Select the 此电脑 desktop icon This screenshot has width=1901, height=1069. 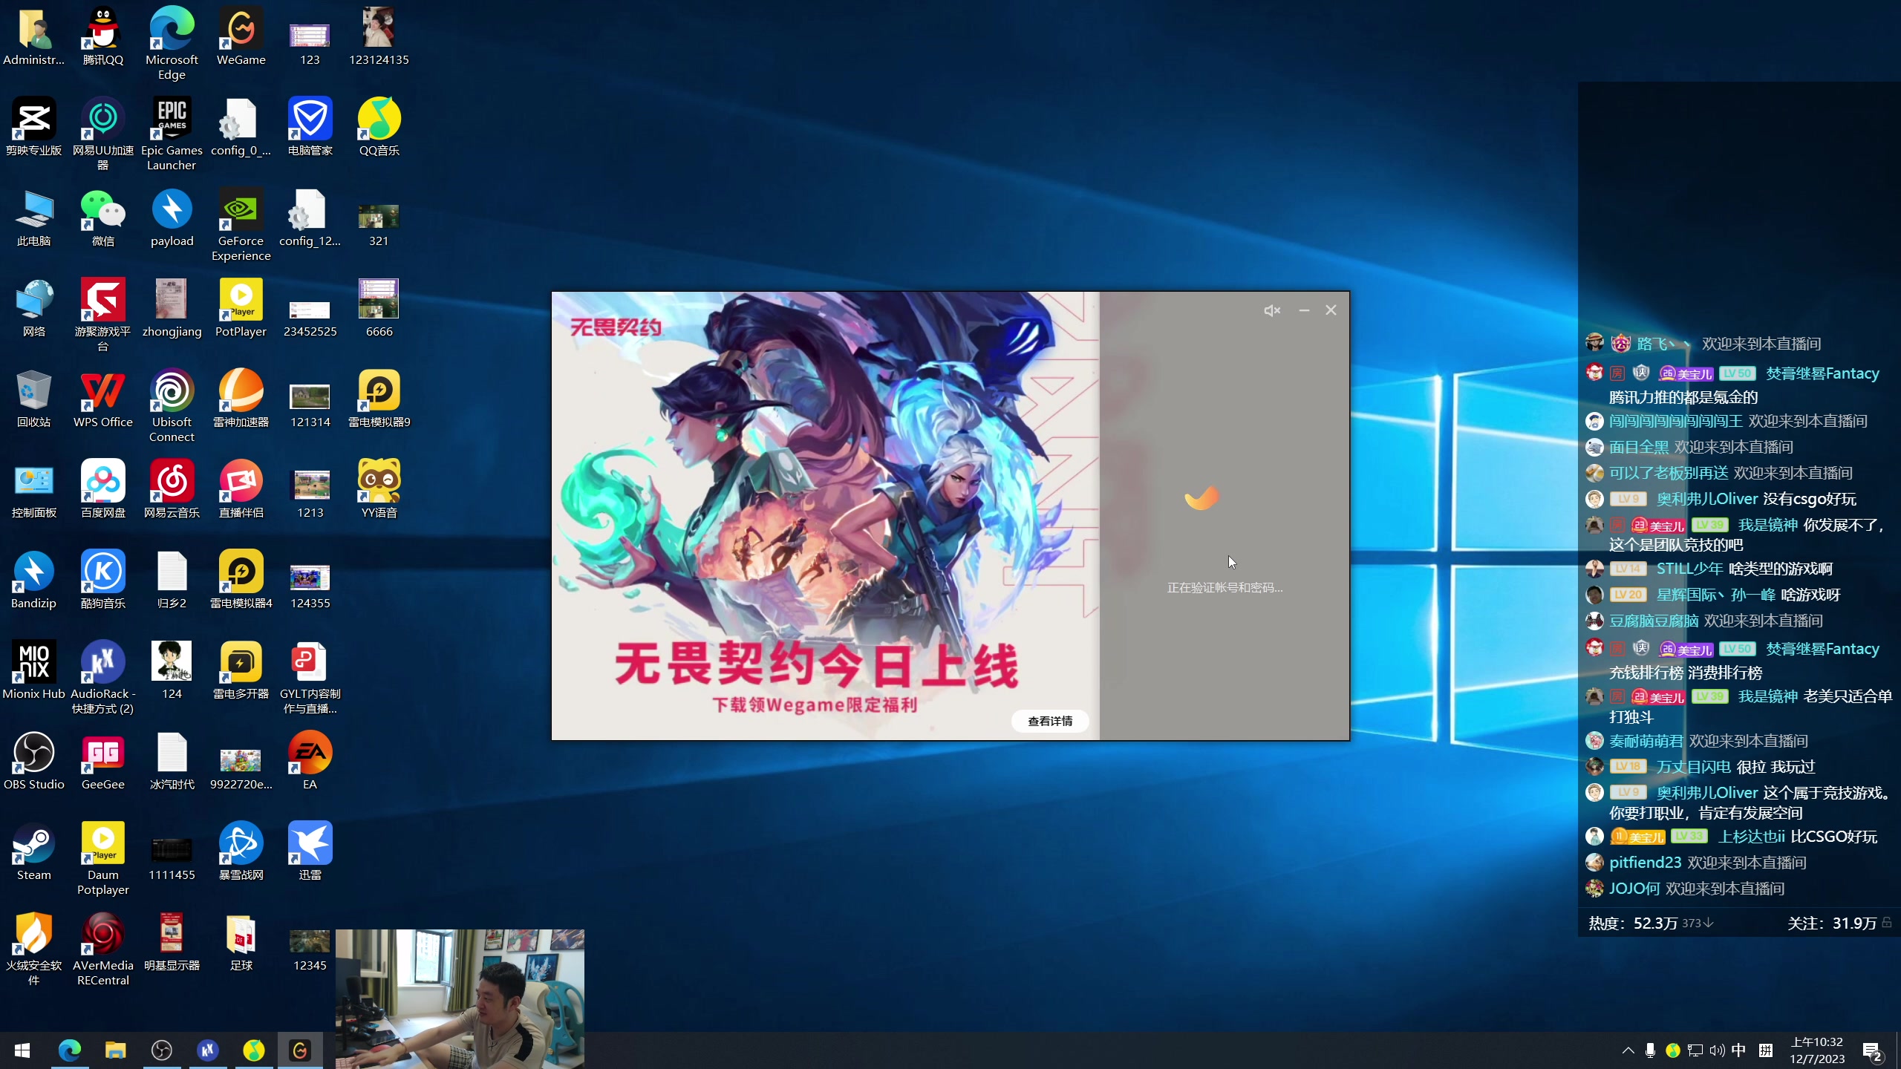34,218
